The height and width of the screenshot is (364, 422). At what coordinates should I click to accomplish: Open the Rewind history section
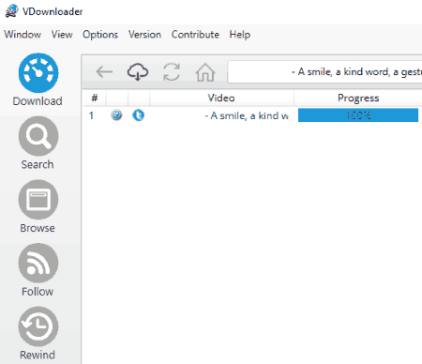[38, 333]
